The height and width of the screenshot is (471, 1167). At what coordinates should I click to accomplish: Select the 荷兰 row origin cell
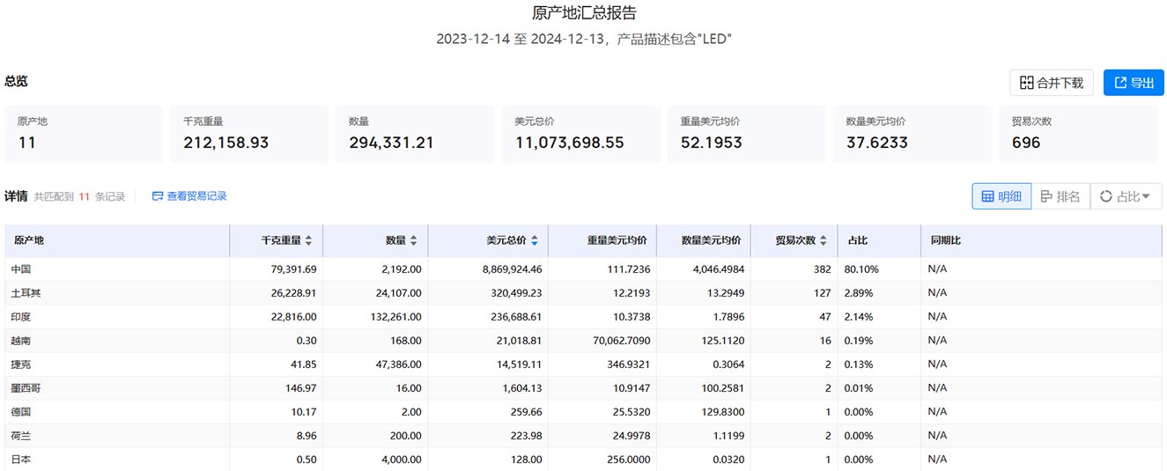tap(117, 436)
